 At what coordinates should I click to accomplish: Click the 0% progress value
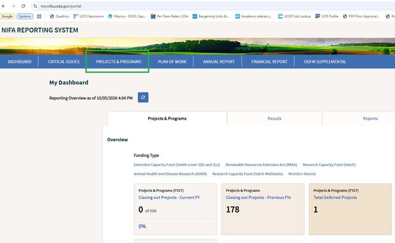pyautogui.click(x=142, y=226)
